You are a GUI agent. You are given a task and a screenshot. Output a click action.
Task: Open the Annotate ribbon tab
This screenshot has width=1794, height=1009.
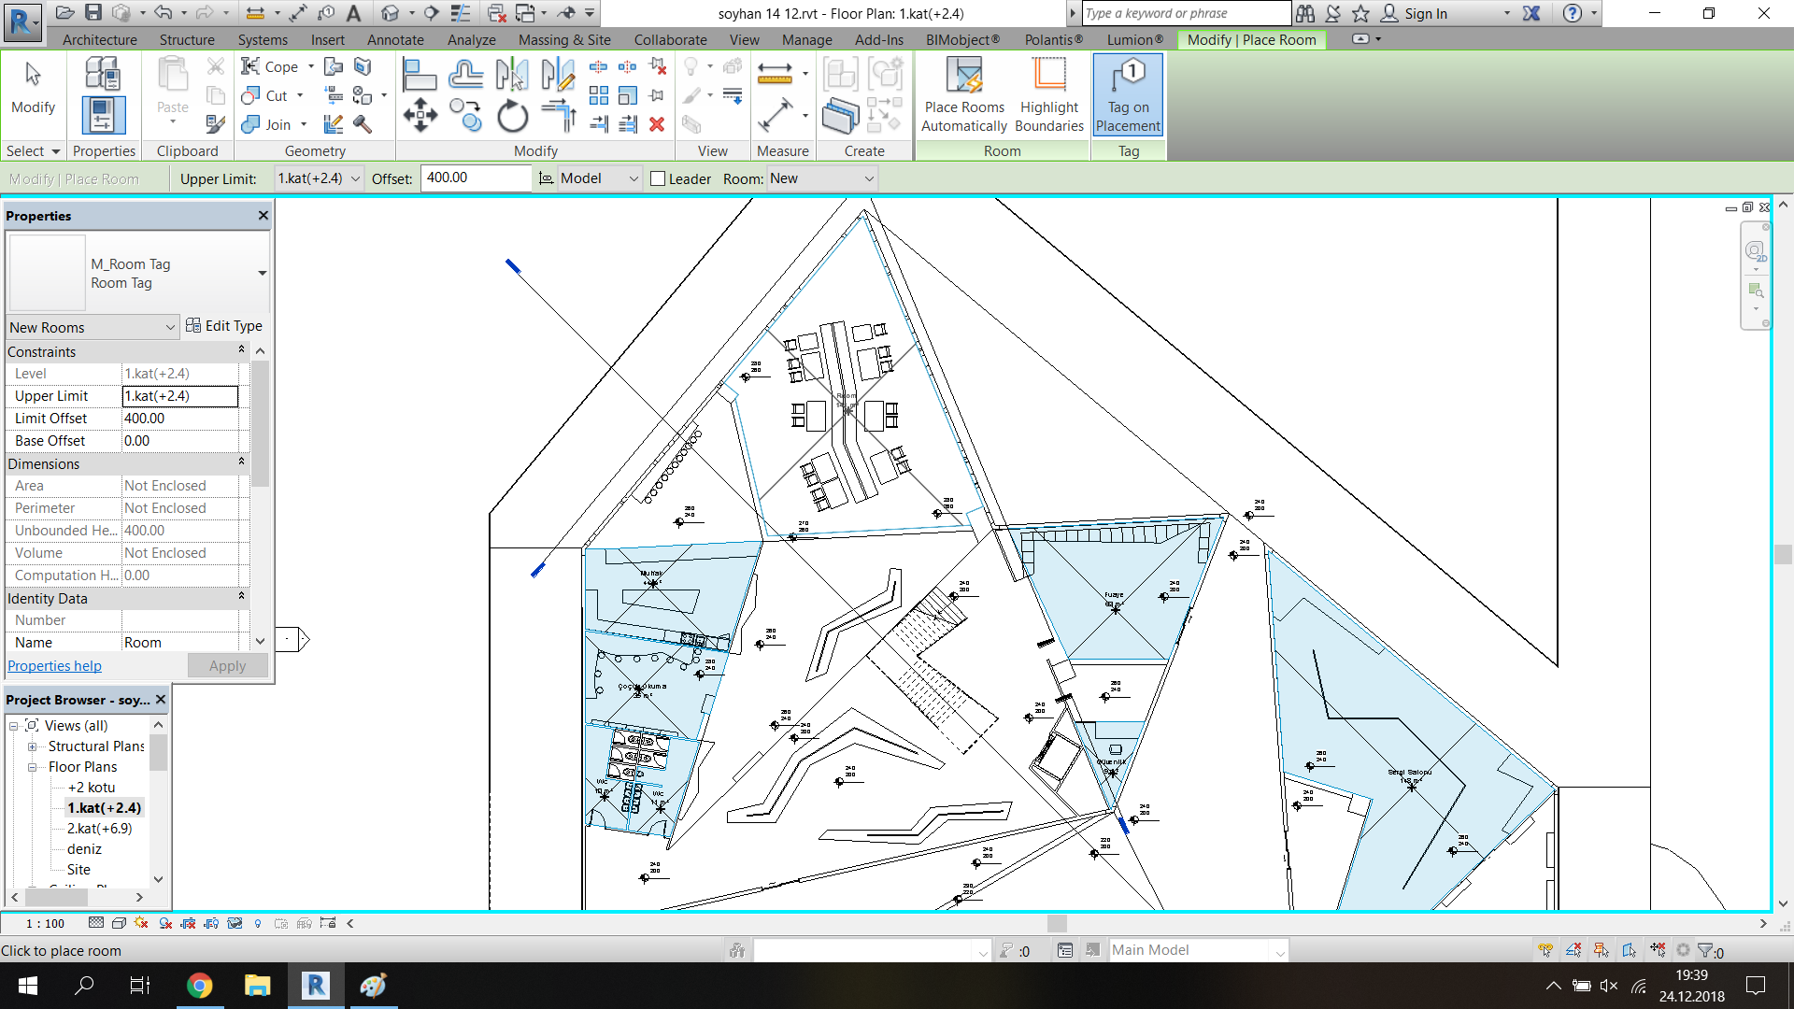[x=393, y=38]
